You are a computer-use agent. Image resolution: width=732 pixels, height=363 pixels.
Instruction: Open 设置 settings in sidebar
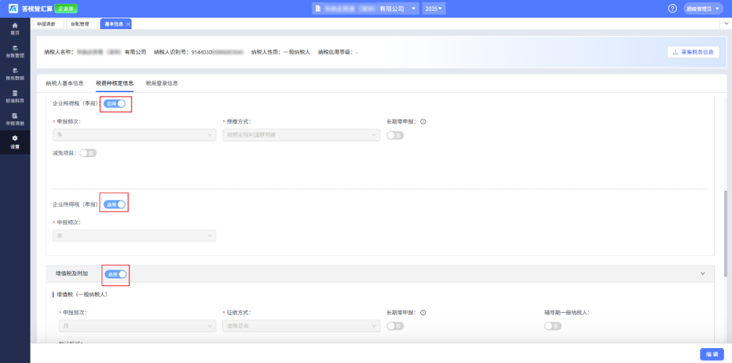15,142
